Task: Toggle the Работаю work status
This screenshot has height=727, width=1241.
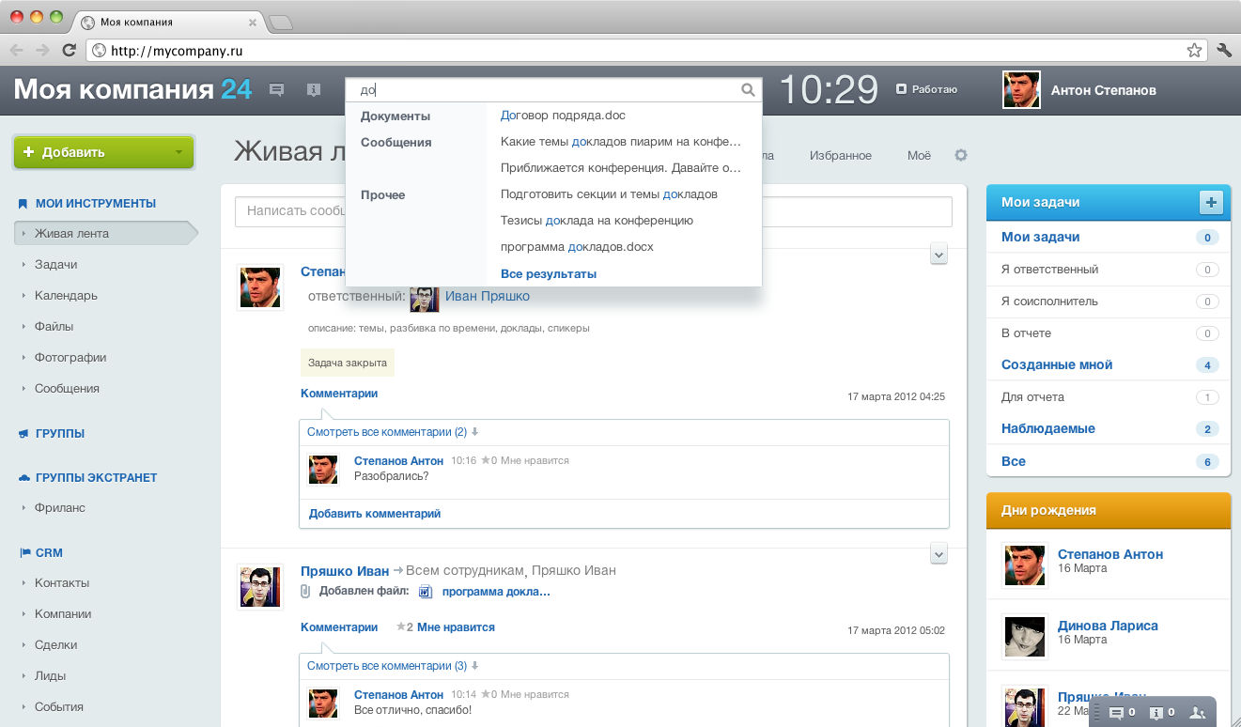Action: click(926, 89)
